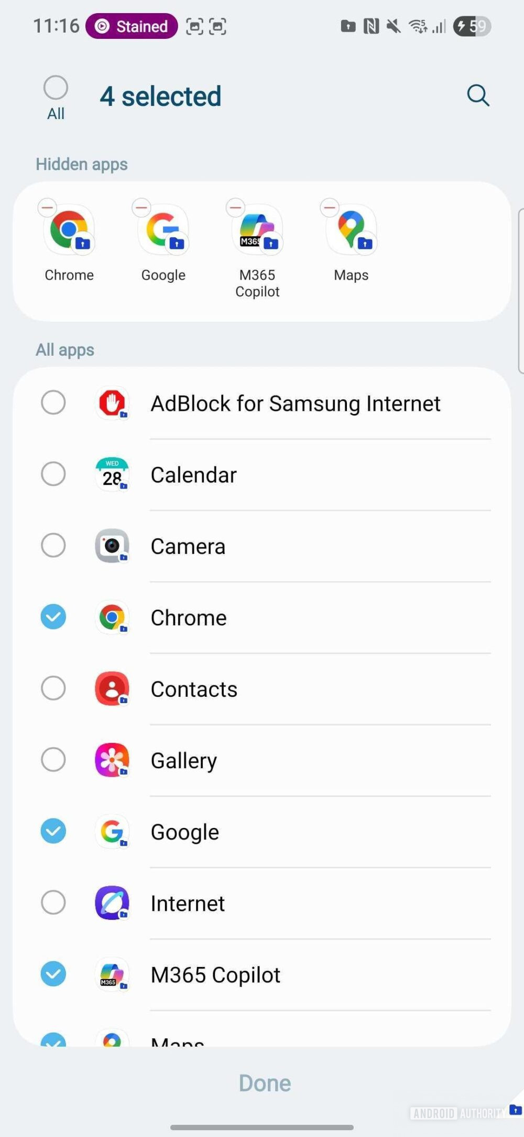Tap the Gallery flower icon
Viewport: 524px width, 1137px height.
[112, 760]
